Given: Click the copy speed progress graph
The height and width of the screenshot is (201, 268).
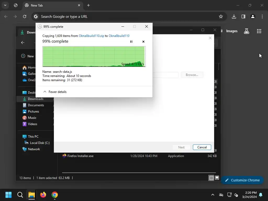Looking at the screenshot, I should 94,57.
